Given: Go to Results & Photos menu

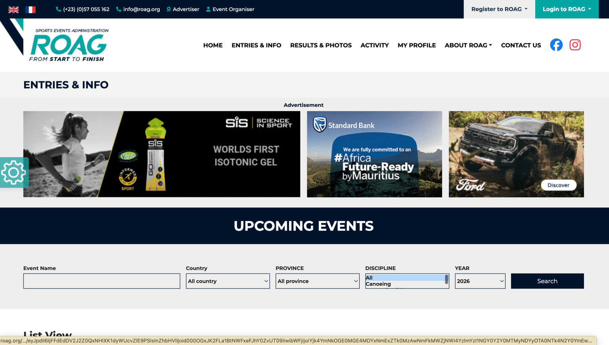Looking at the screenshot, I should pos(321,45).
